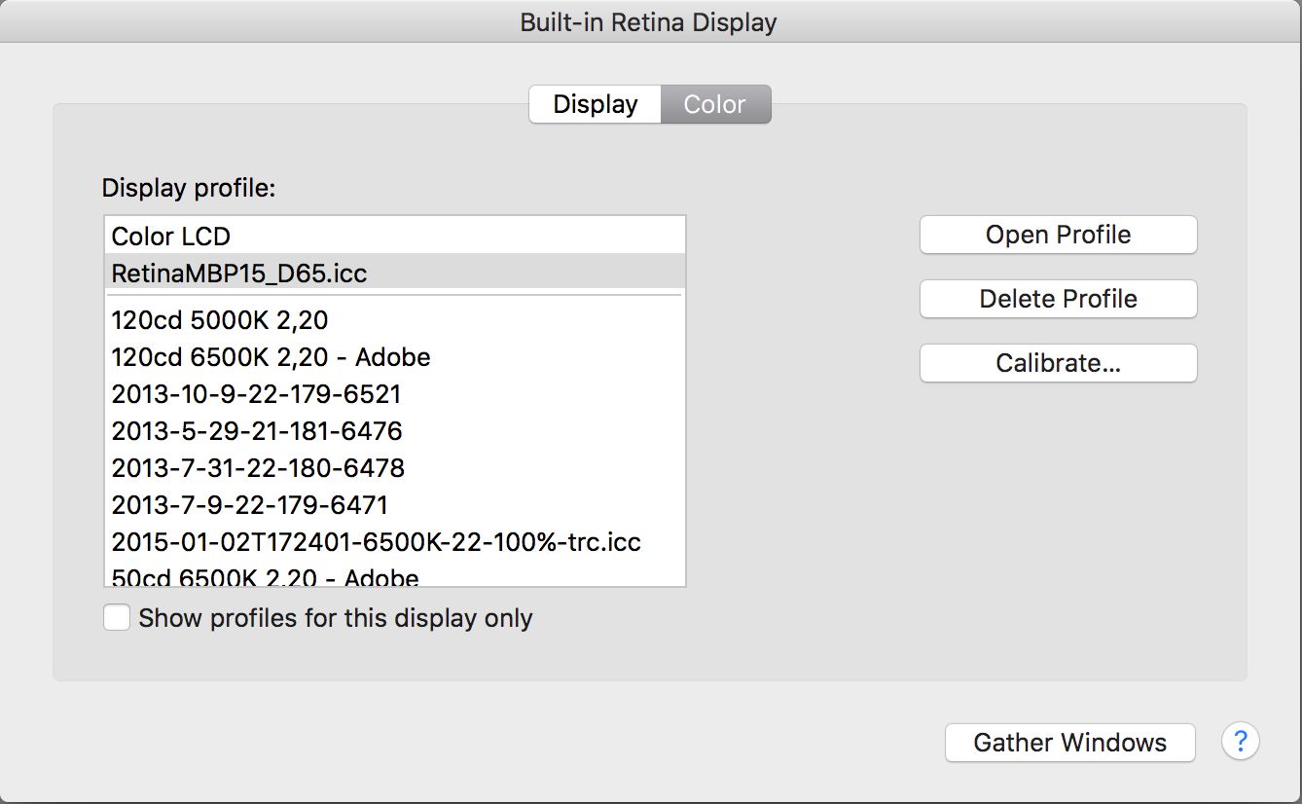Choose the 120cd 6500K 2,20 - Adobe profile
Viewport: 1302px width, 804px height.
(x=271, y=357)
